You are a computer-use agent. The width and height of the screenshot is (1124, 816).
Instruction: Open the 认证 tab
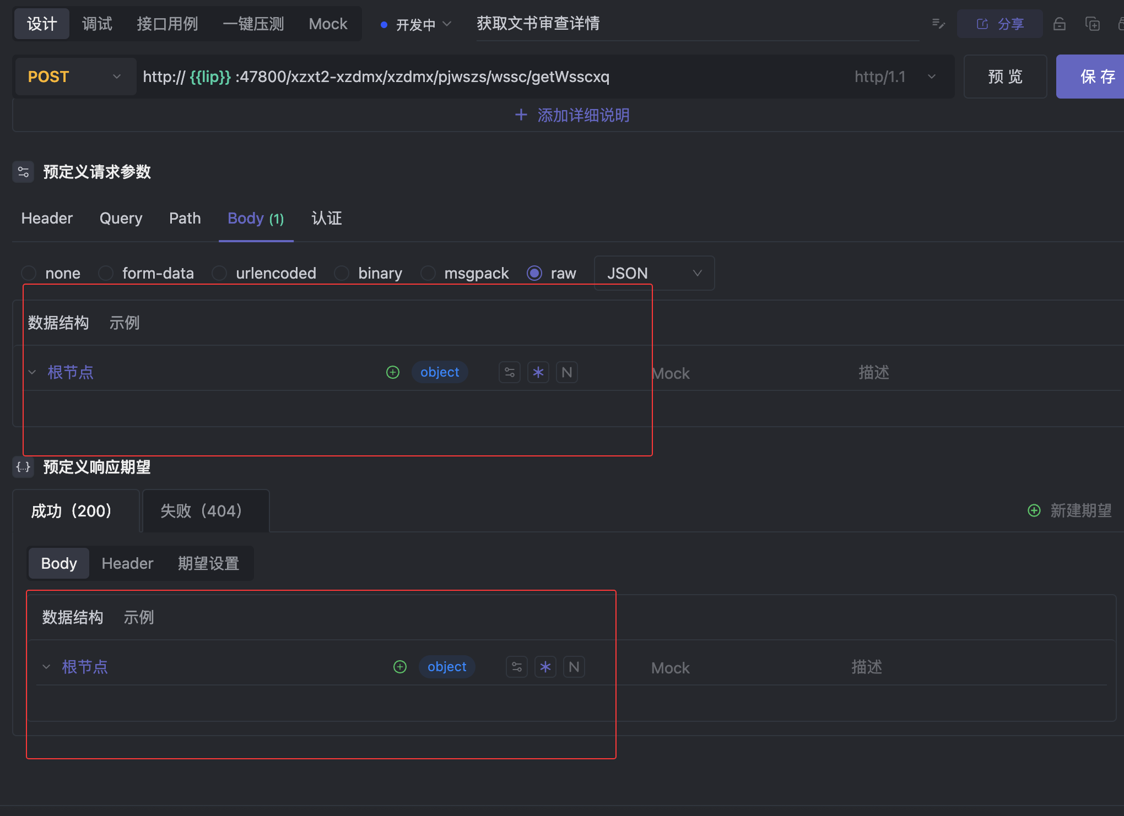coord(327,219)
